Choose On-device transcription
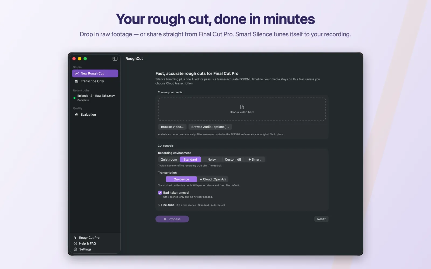The width and height of the screenshot is (431, 269). [181, 179]
